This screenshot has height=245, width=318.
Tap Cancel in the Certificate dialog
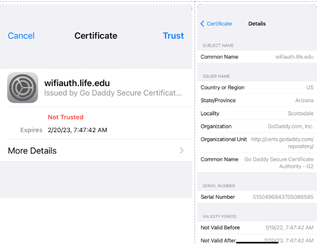(x=21, y=36)
